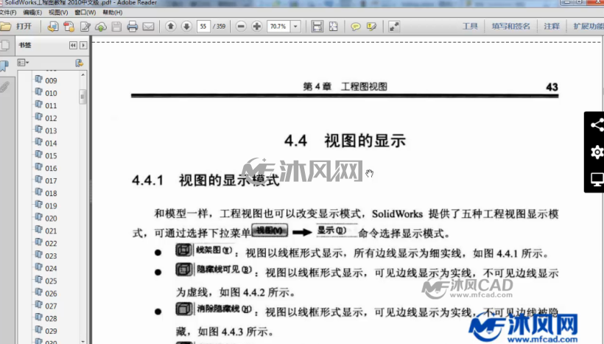Click the edit document icon

(85, 27)
